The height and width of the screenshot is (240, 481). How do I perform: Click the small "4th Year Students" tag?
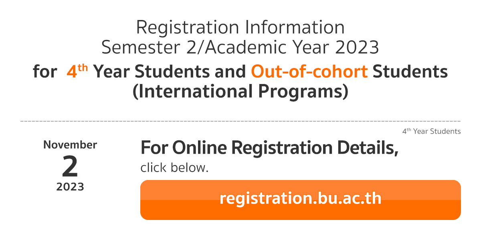coord(431,131)
